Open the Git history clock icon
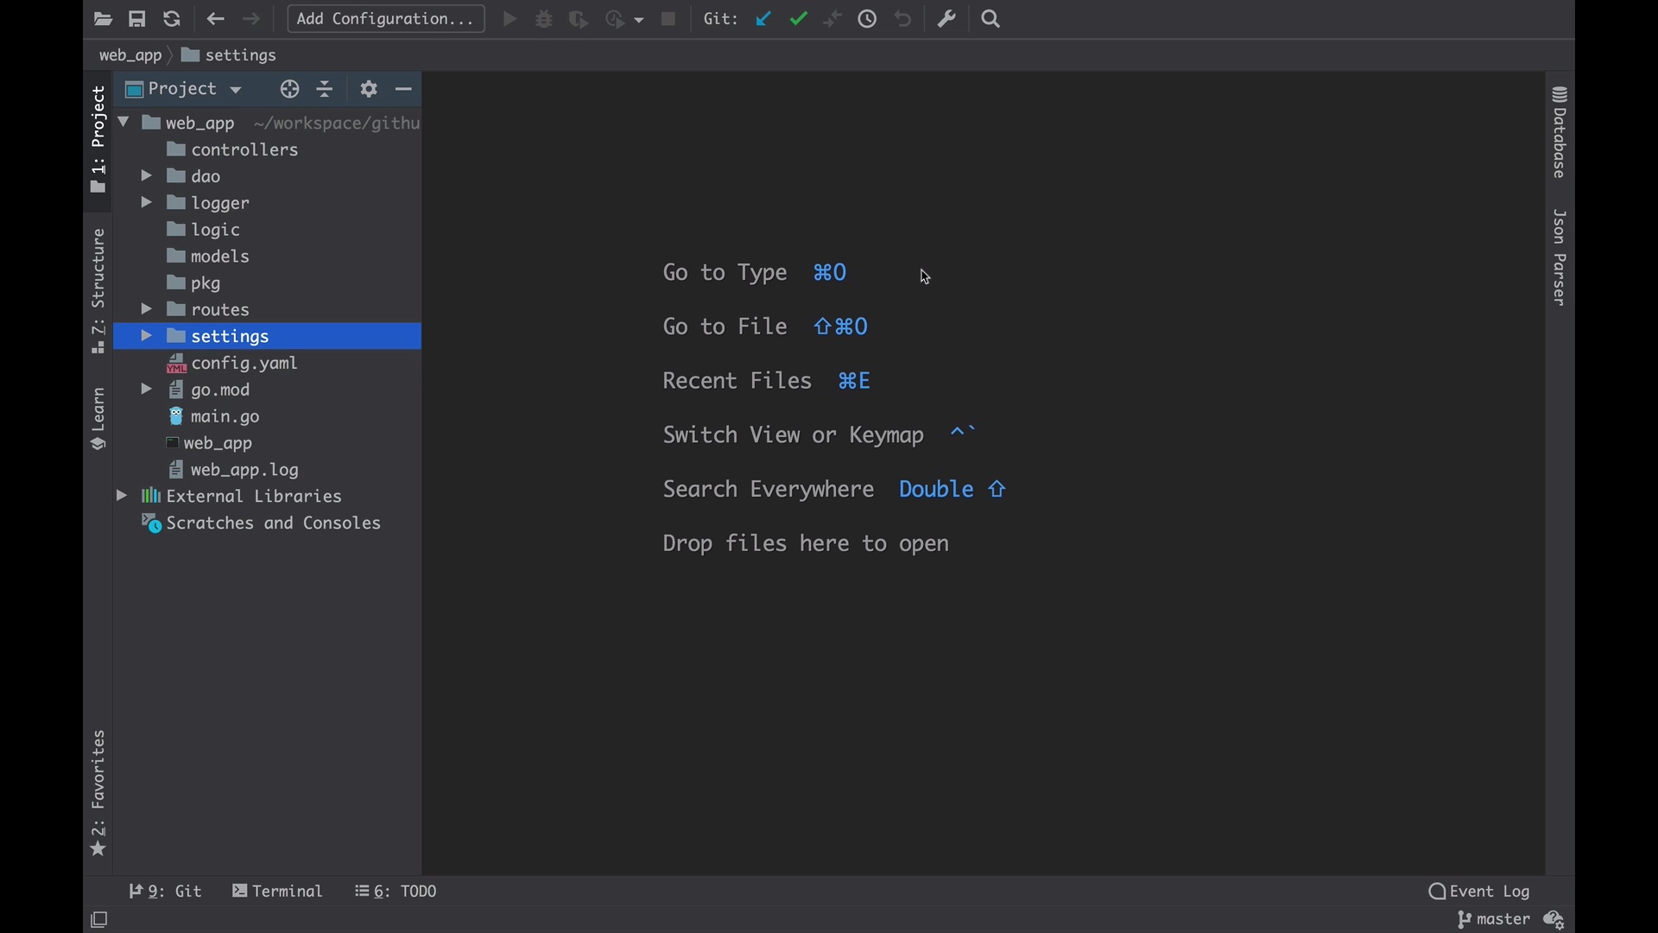This screenshot has width=1658, height=933. pos(868,19)
